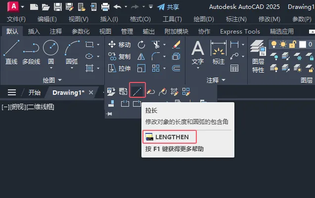Thaw all layers
Image resolution: width=315 pixels, height=198 pixels.
pyautogui.click(x=298, y=69)
